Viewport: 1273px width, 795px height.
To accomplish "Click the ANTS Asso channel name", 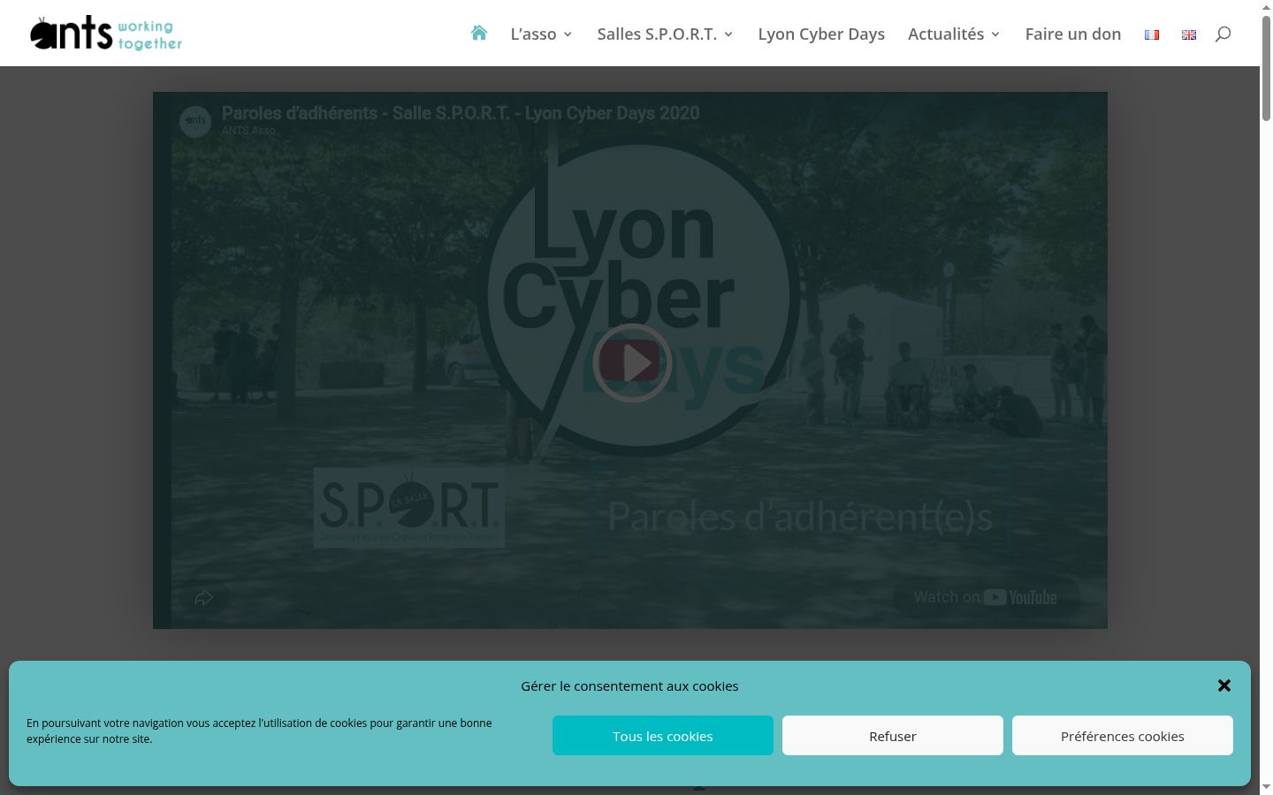I will 248,131.
